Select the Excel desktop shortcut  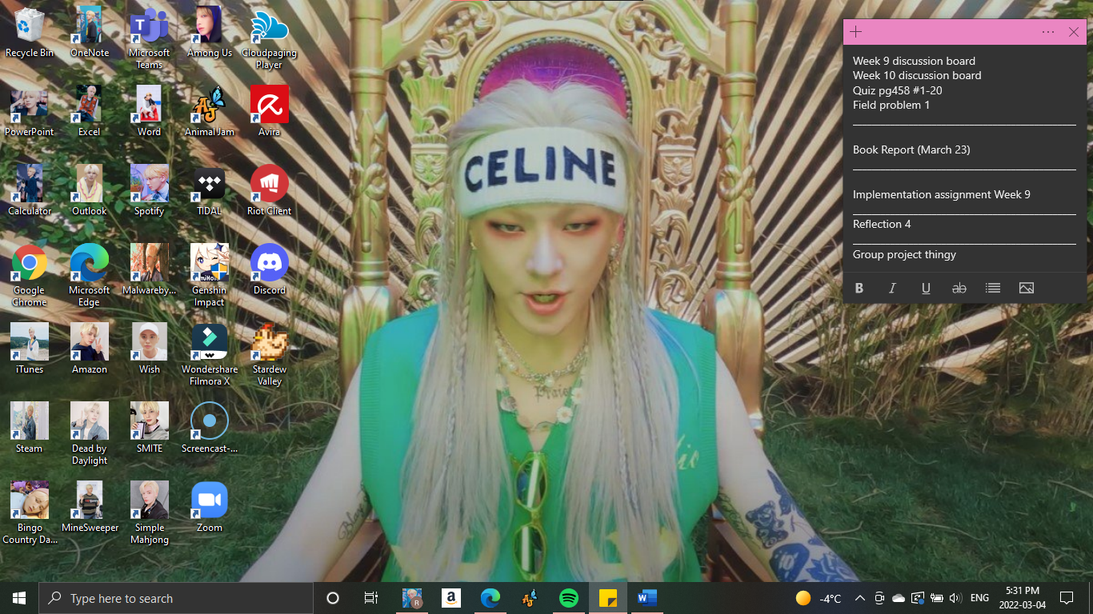(90, 111)
